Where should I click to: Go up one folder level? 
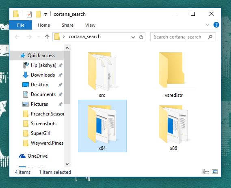(47, 37)
